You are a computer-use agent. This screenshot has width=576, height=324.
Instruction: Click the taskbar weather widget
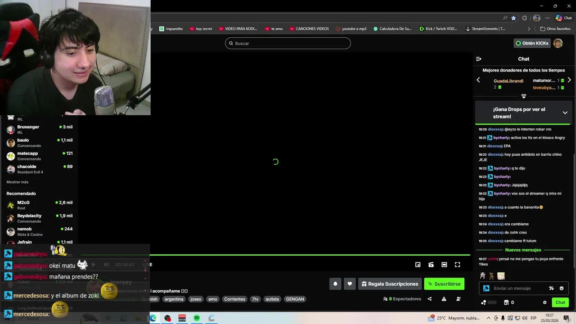click(453, 318)
